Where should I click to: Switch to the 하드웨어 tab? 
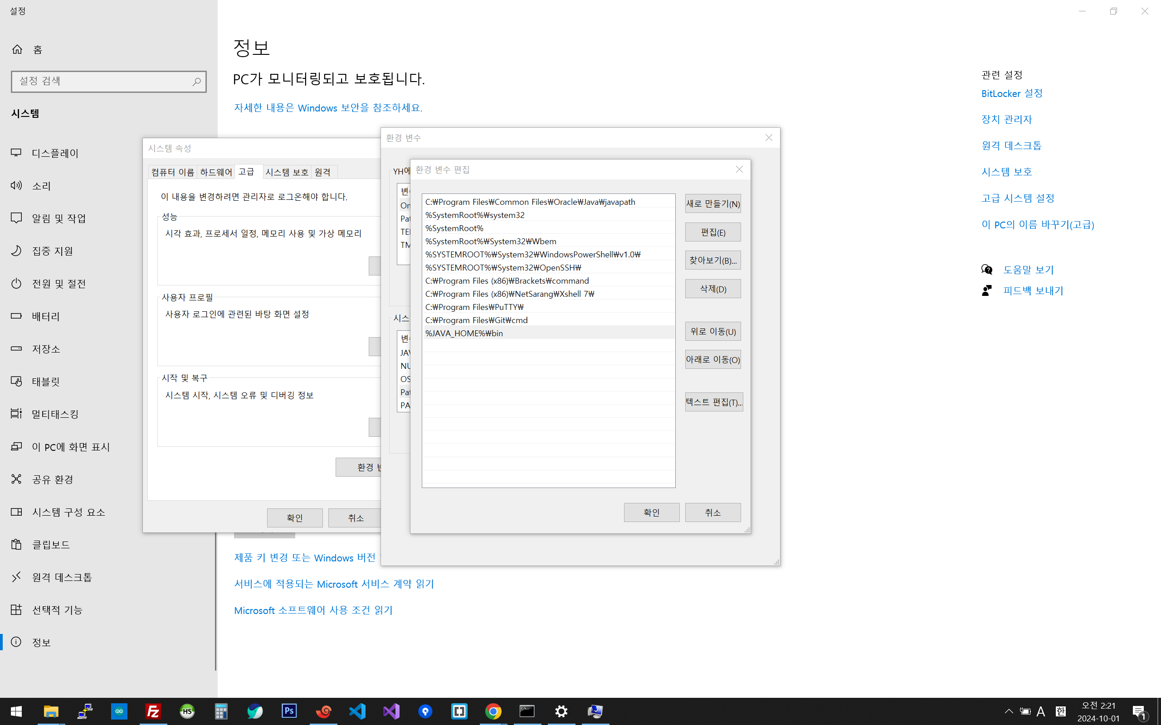(216, 172)
